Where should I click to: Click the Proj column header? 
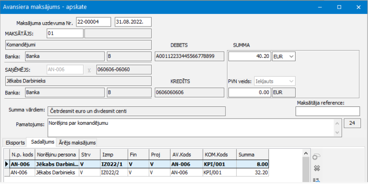click(159, 155)
